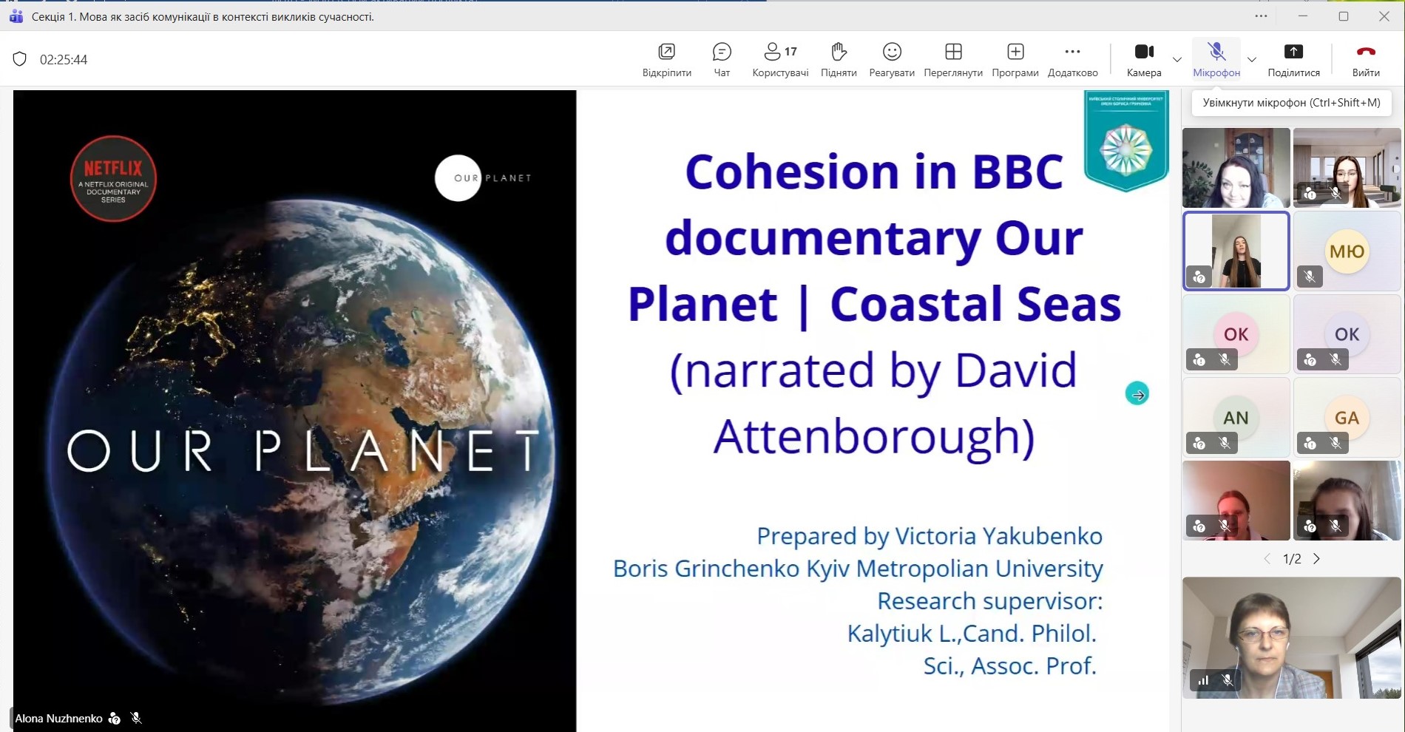This screenshot has width=1405, height=732.
Task: Click the Увімкнути мікрофон tooltip text
Action: point(1292,103)
